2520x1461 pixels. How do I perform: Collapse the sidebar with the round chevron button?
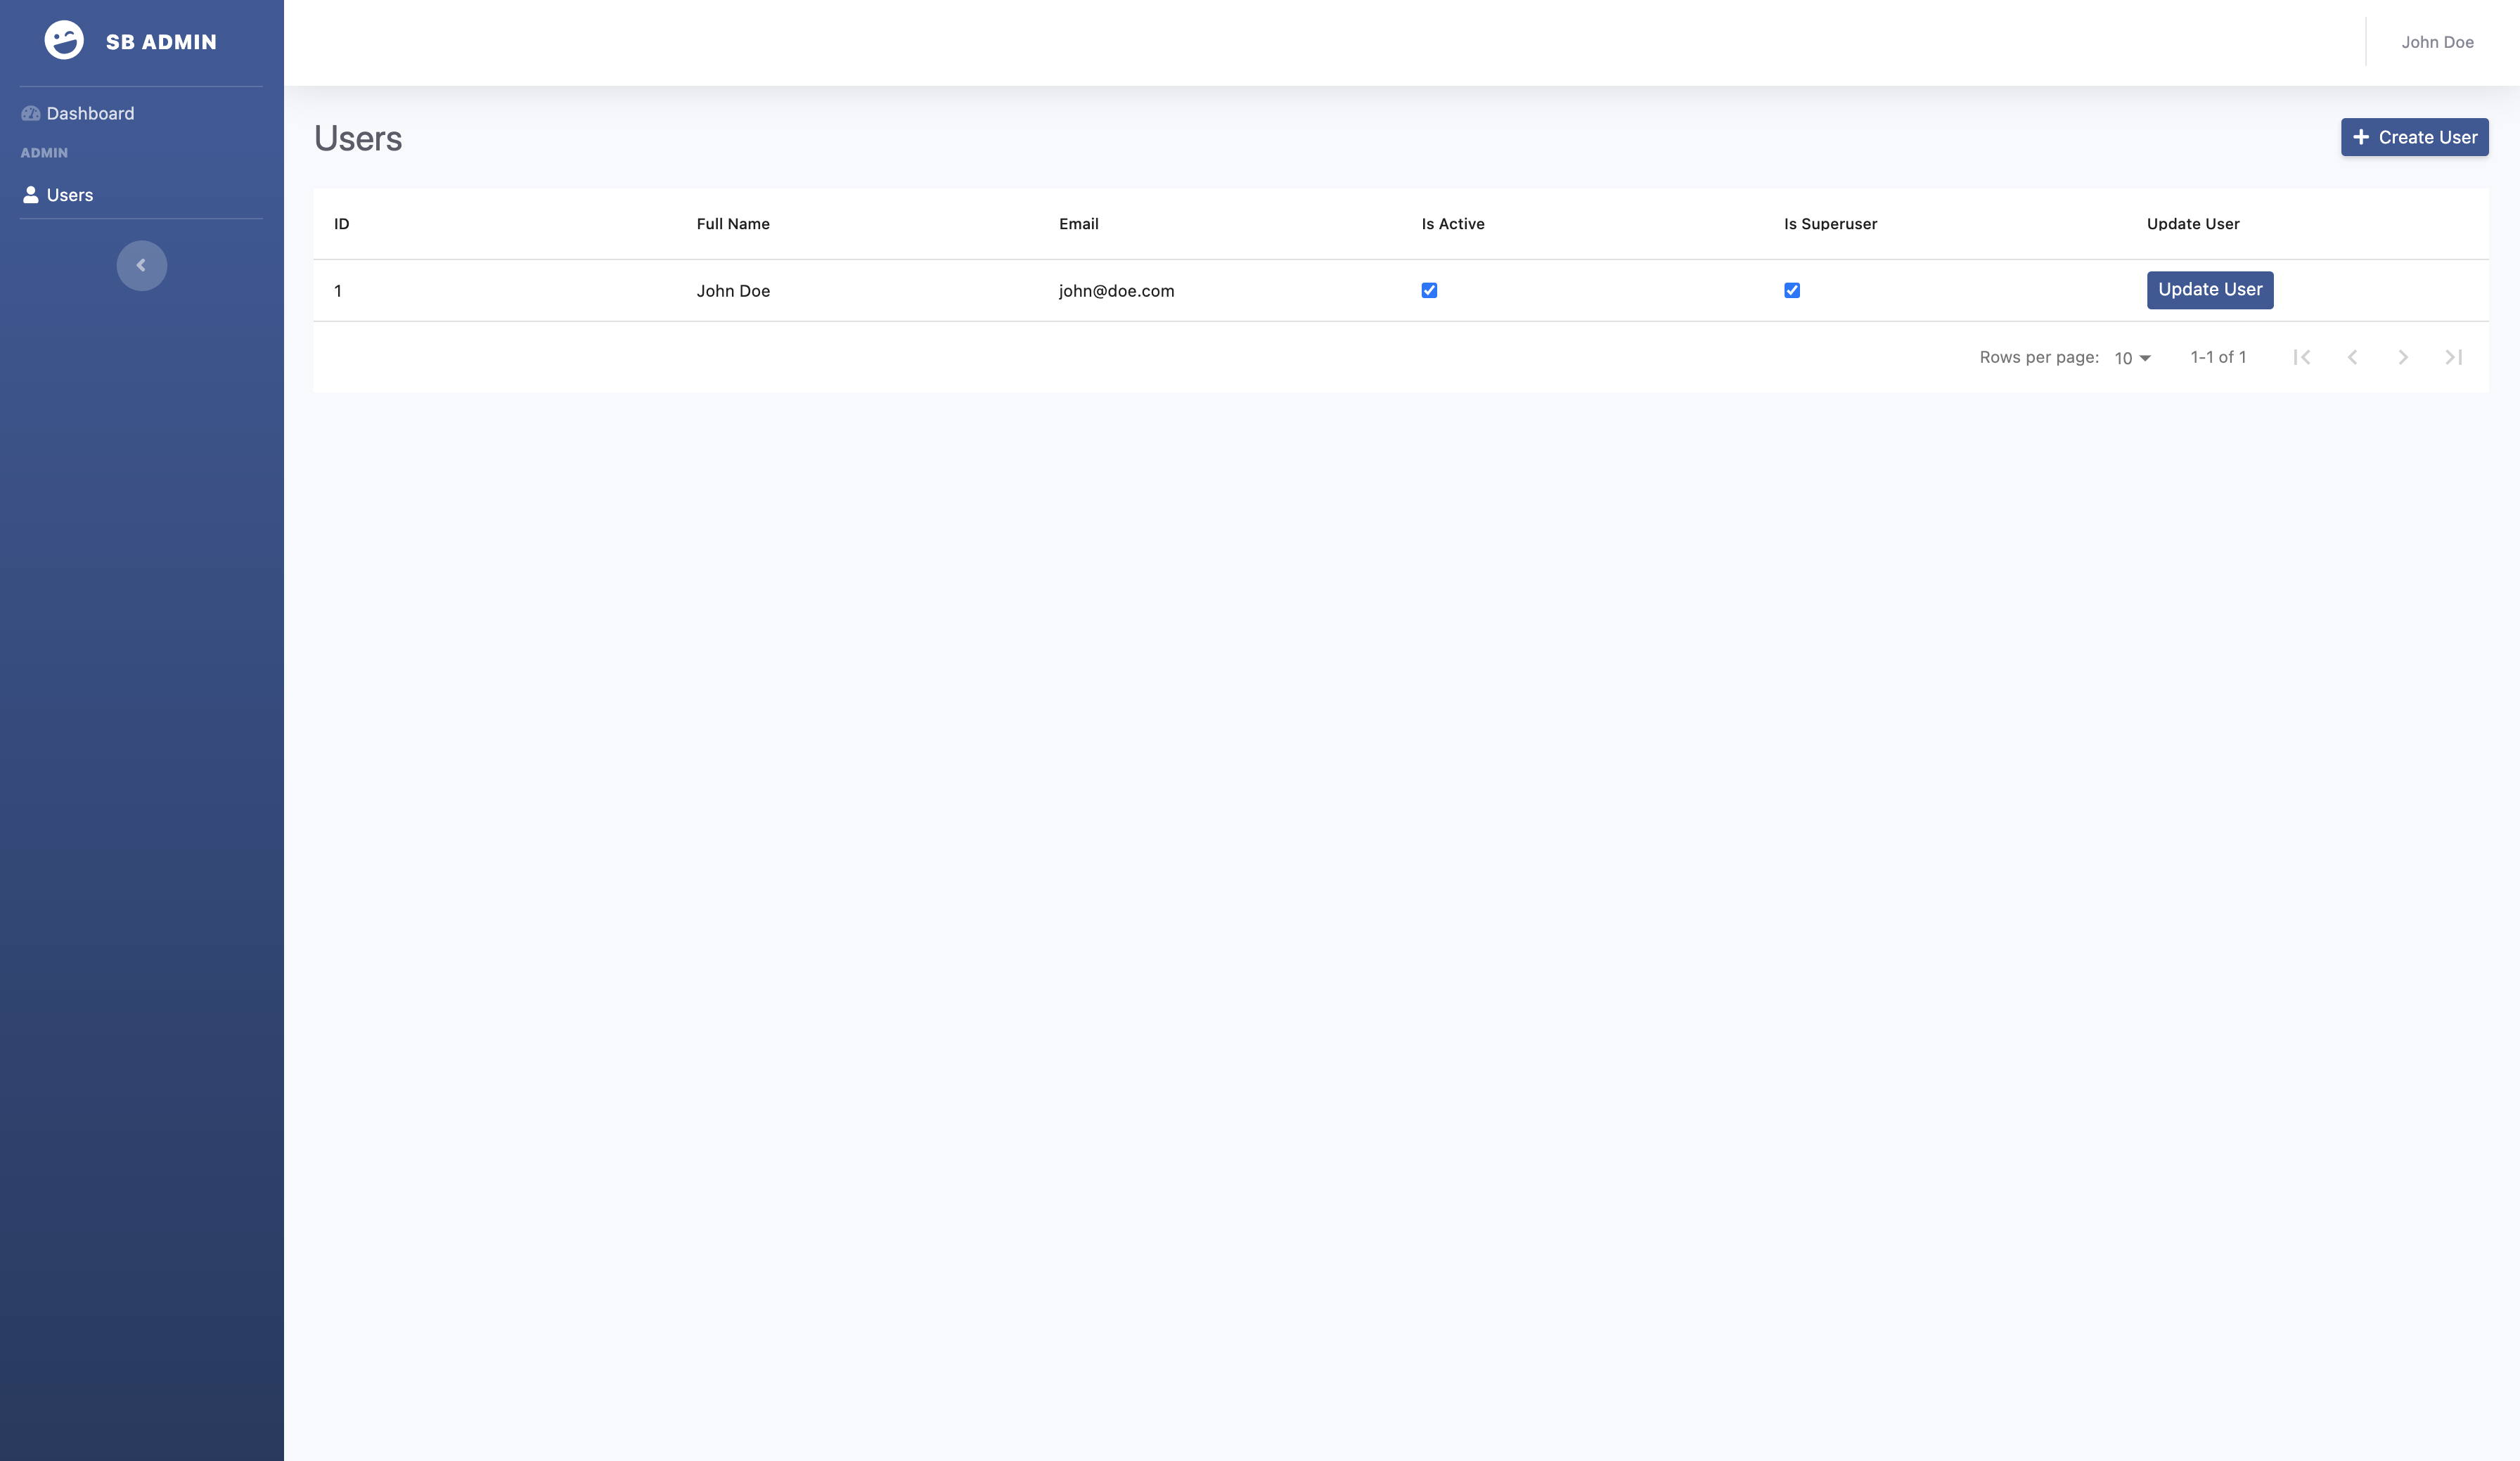[141, 265]
